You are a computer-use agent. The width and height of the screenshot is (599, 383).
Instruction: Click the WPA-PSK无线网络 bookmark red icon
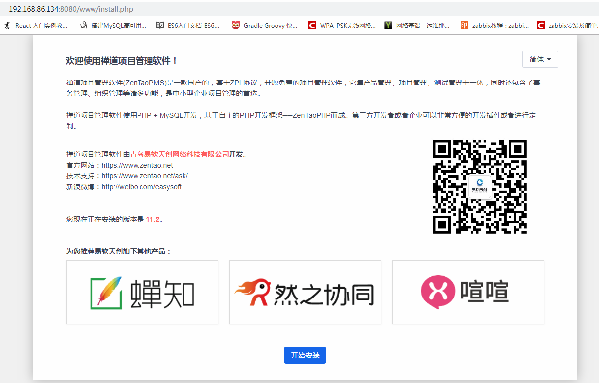pyautogui.click(x=312, y=25)
